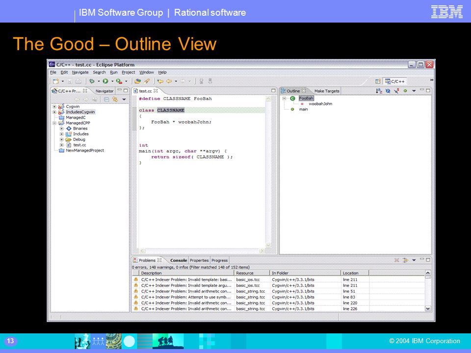Click Collapse All in the C/C++ Projects view

[106, 100]
